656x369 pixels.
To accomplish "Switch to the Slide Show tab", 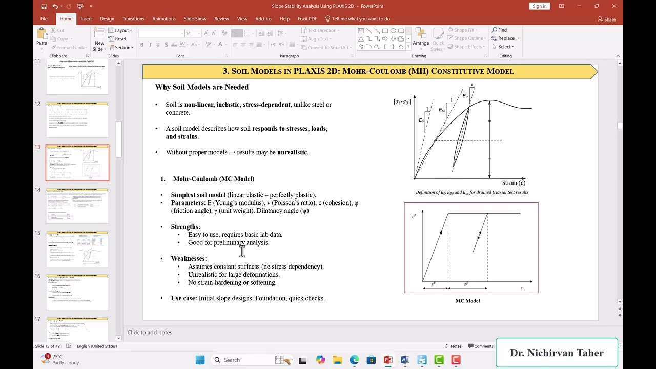I will click(x=195, y=19).
